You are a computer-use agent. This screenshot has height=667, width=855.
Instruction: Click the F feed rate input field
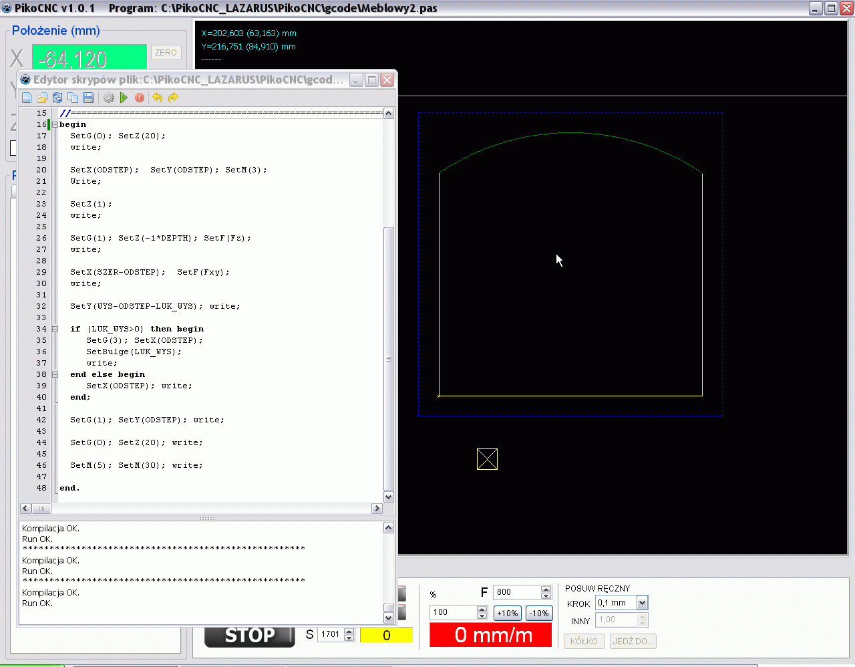click(517, 592)
